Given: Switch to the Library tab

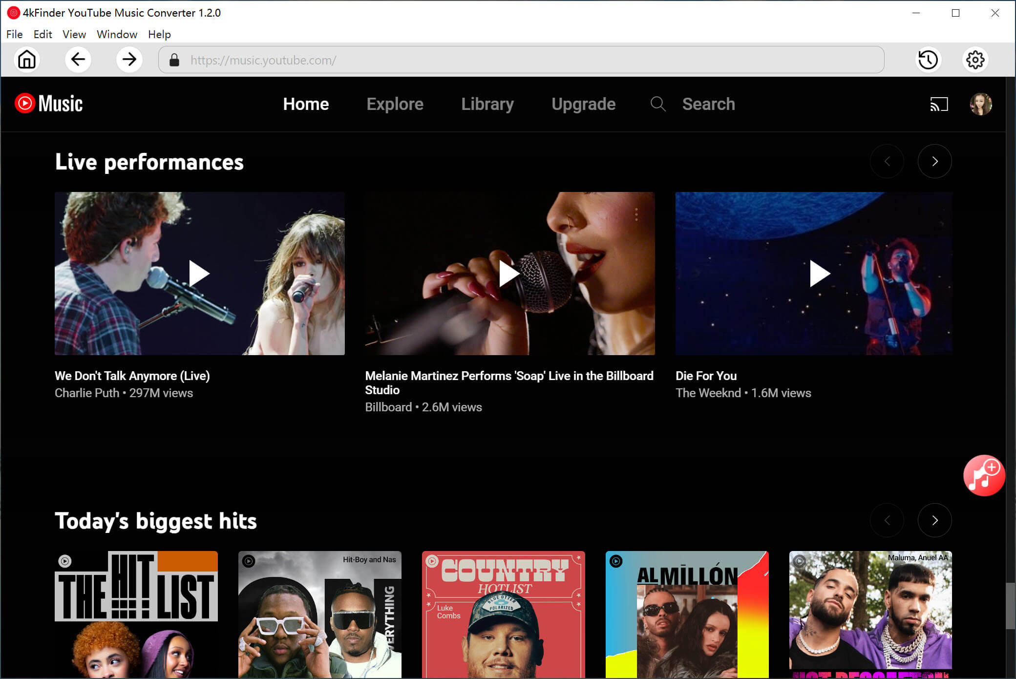Looking at the screenshot, I should 487,104.
